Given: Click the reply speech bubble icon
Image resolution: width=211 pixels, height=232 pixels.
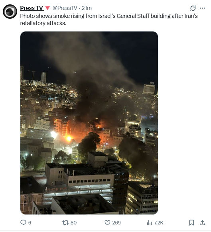Looking at the screenshot, I should (23, 222).
